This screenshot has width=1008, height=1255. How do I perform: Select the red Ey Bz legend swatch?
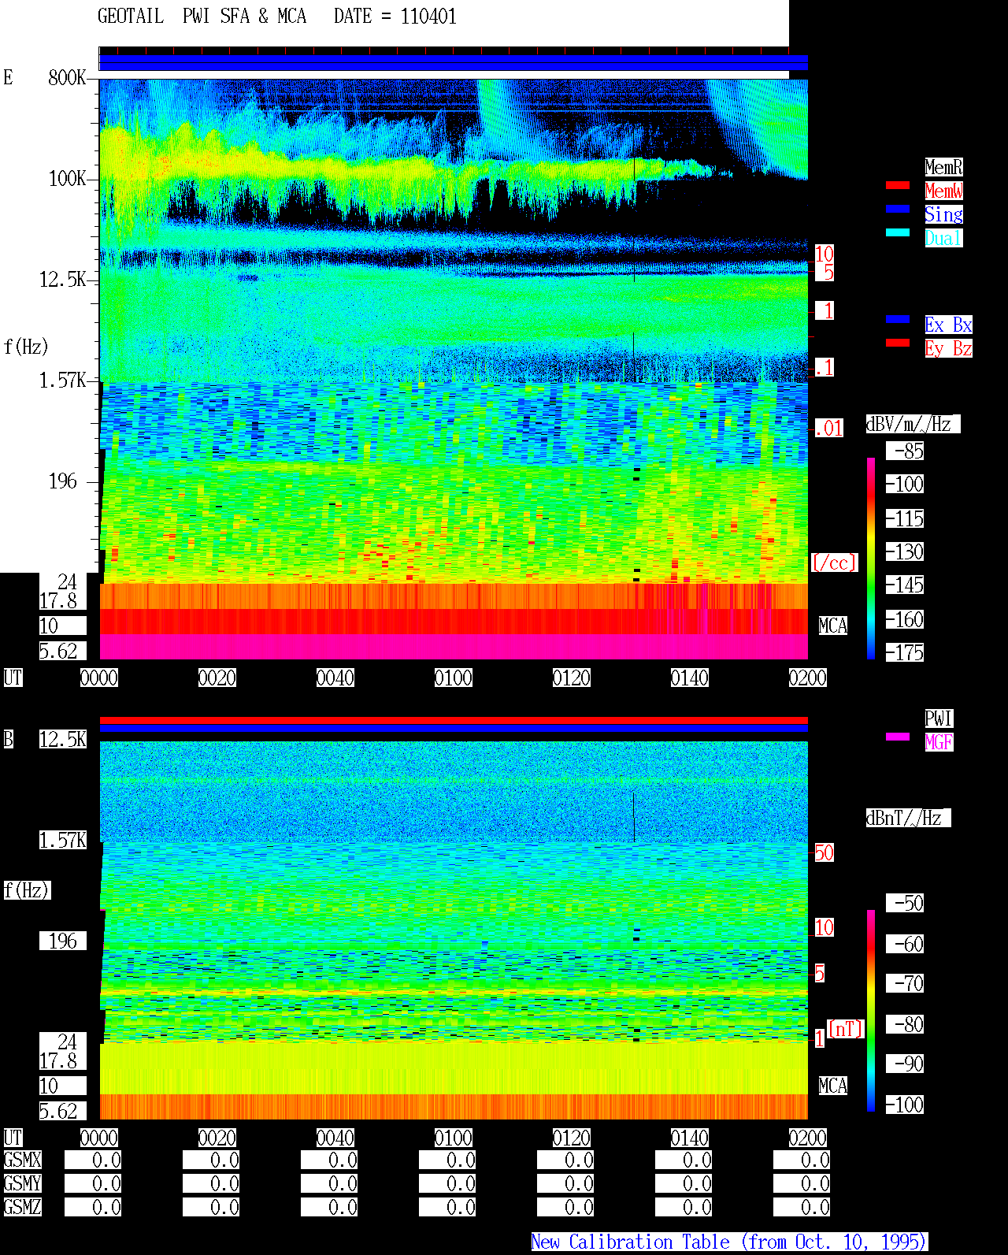[898, 343]
